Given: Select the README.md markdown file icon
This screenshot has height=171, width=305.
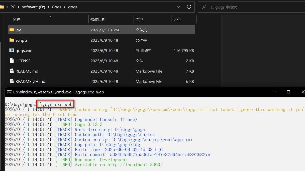Looking at the screenshot, I should [12, 71].
